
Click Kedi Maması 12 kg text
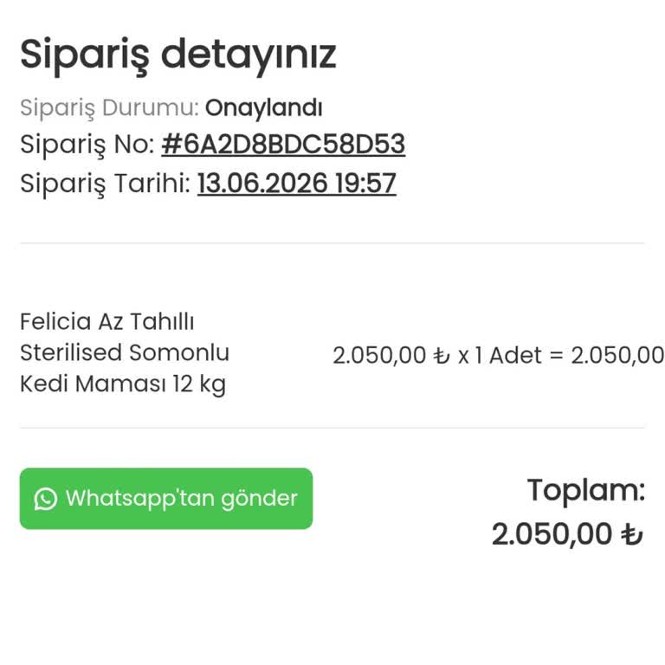(x=123, y=384)
